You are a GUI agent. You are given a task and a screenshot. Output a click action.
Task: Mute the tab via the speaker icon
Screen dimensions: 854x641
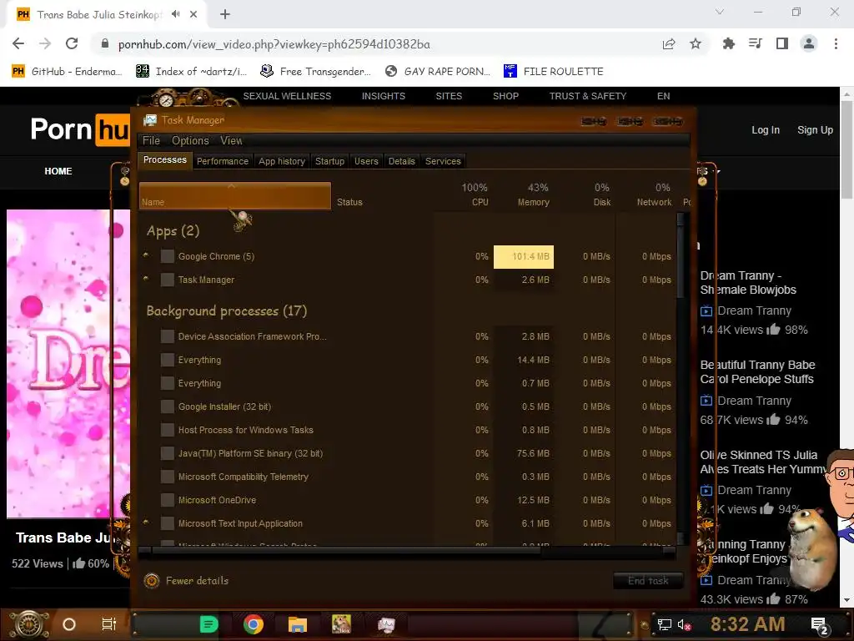175,14
